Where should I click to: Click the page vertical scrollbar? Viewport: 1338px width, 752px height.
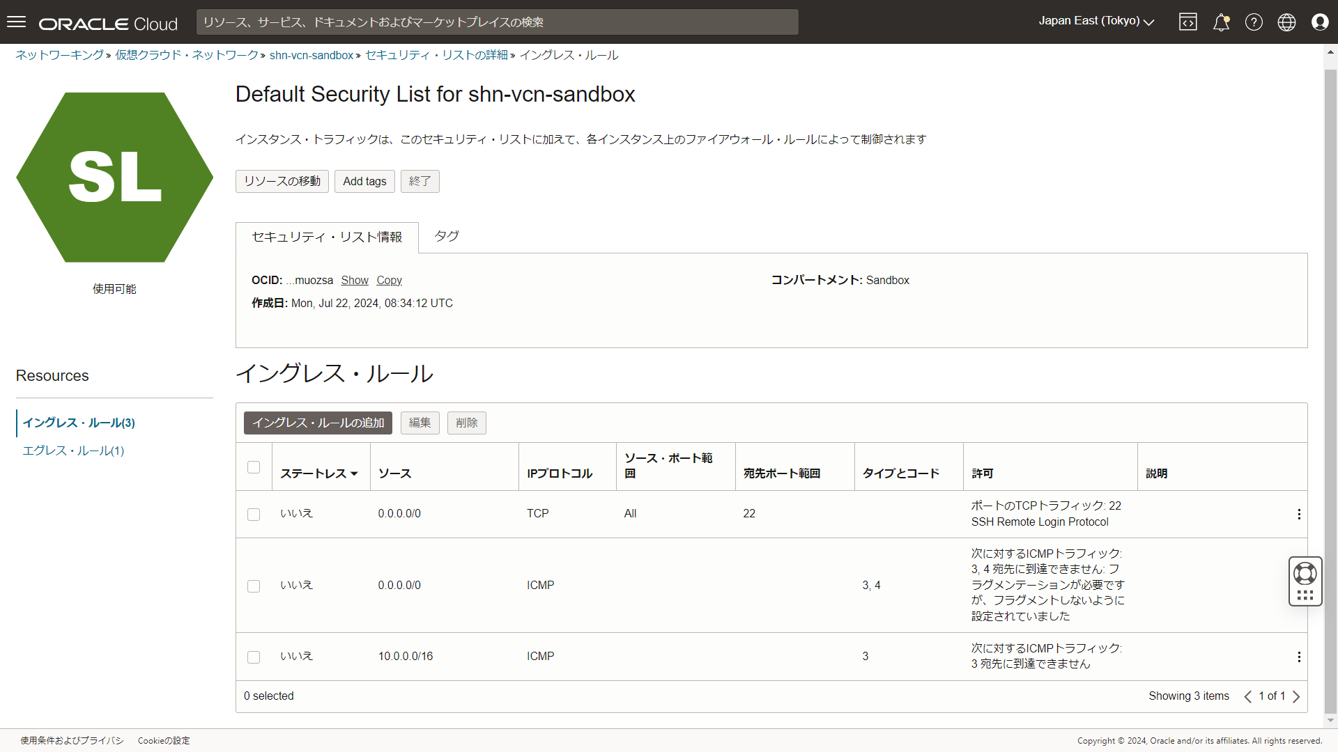(x=1330, y=390)
